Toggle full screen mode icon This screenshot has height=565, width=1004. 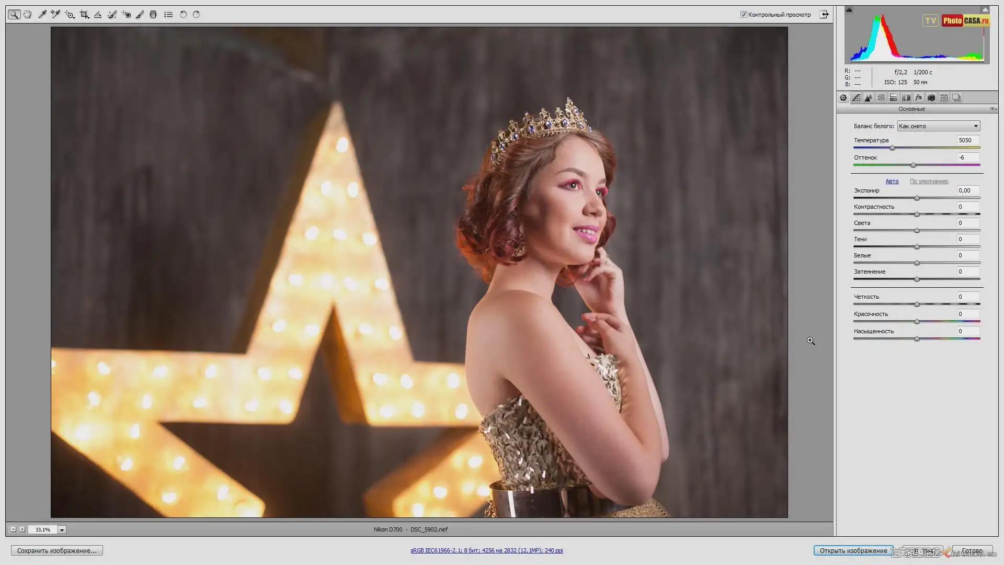tap(824, 15)
